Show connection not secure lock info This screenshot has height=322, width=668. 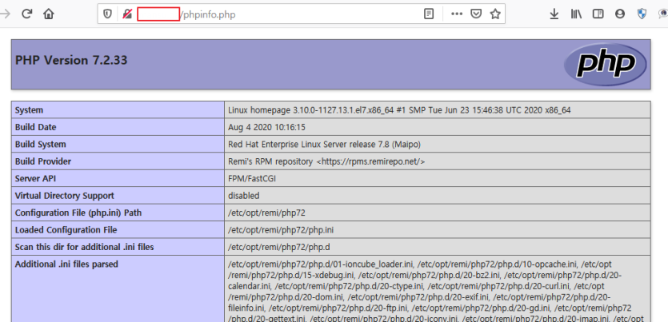click(126, 14)
